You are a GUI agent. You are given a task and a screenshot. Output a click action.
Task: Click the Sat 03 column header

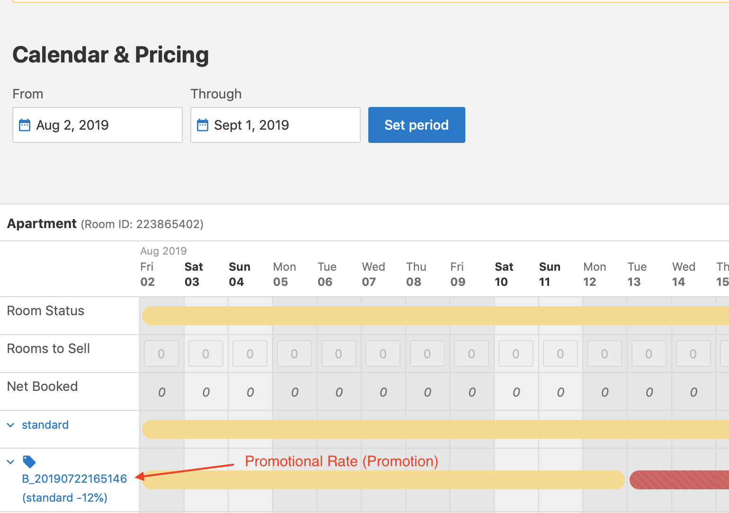(194, 274)
